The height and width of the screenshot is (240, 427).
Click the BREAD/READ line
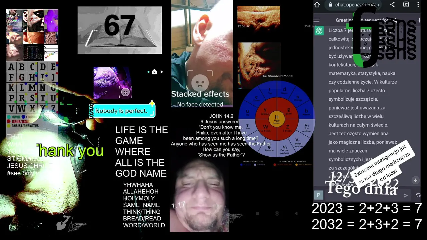point(142,218)
